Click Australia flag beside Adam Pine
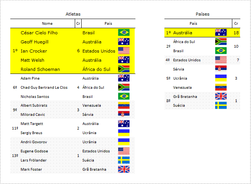251x184 pixels. (124, 78)
